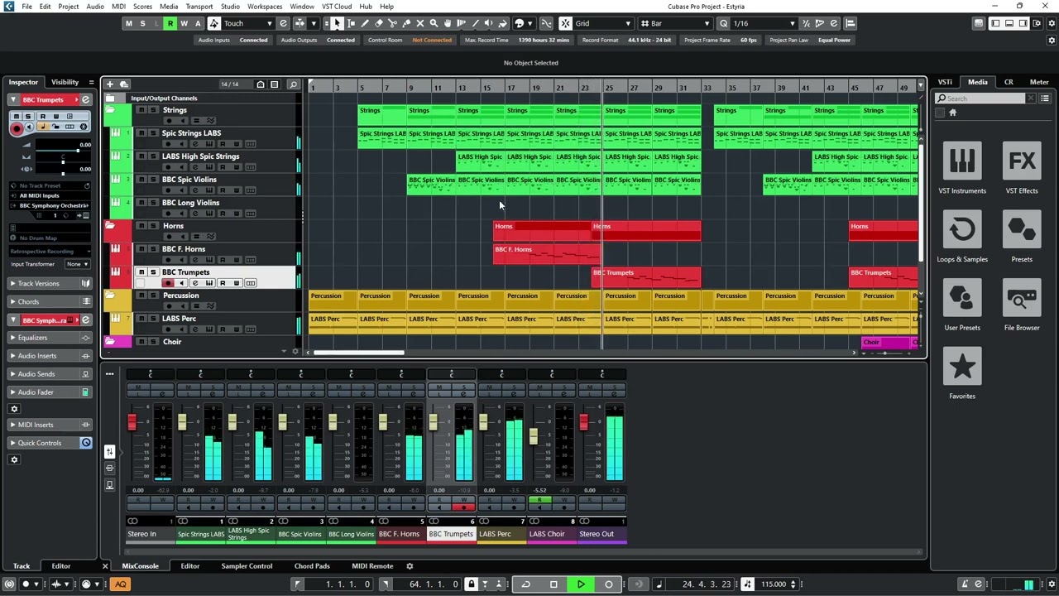The height and width of the screenshot is (596, 1059).
Task: Select the Mute X tool
Action: tap(420, 23)
